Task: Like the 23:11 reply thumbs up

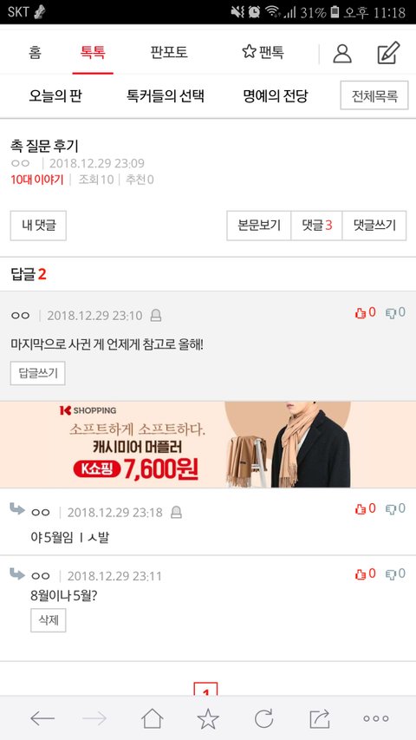Action: 365,574
